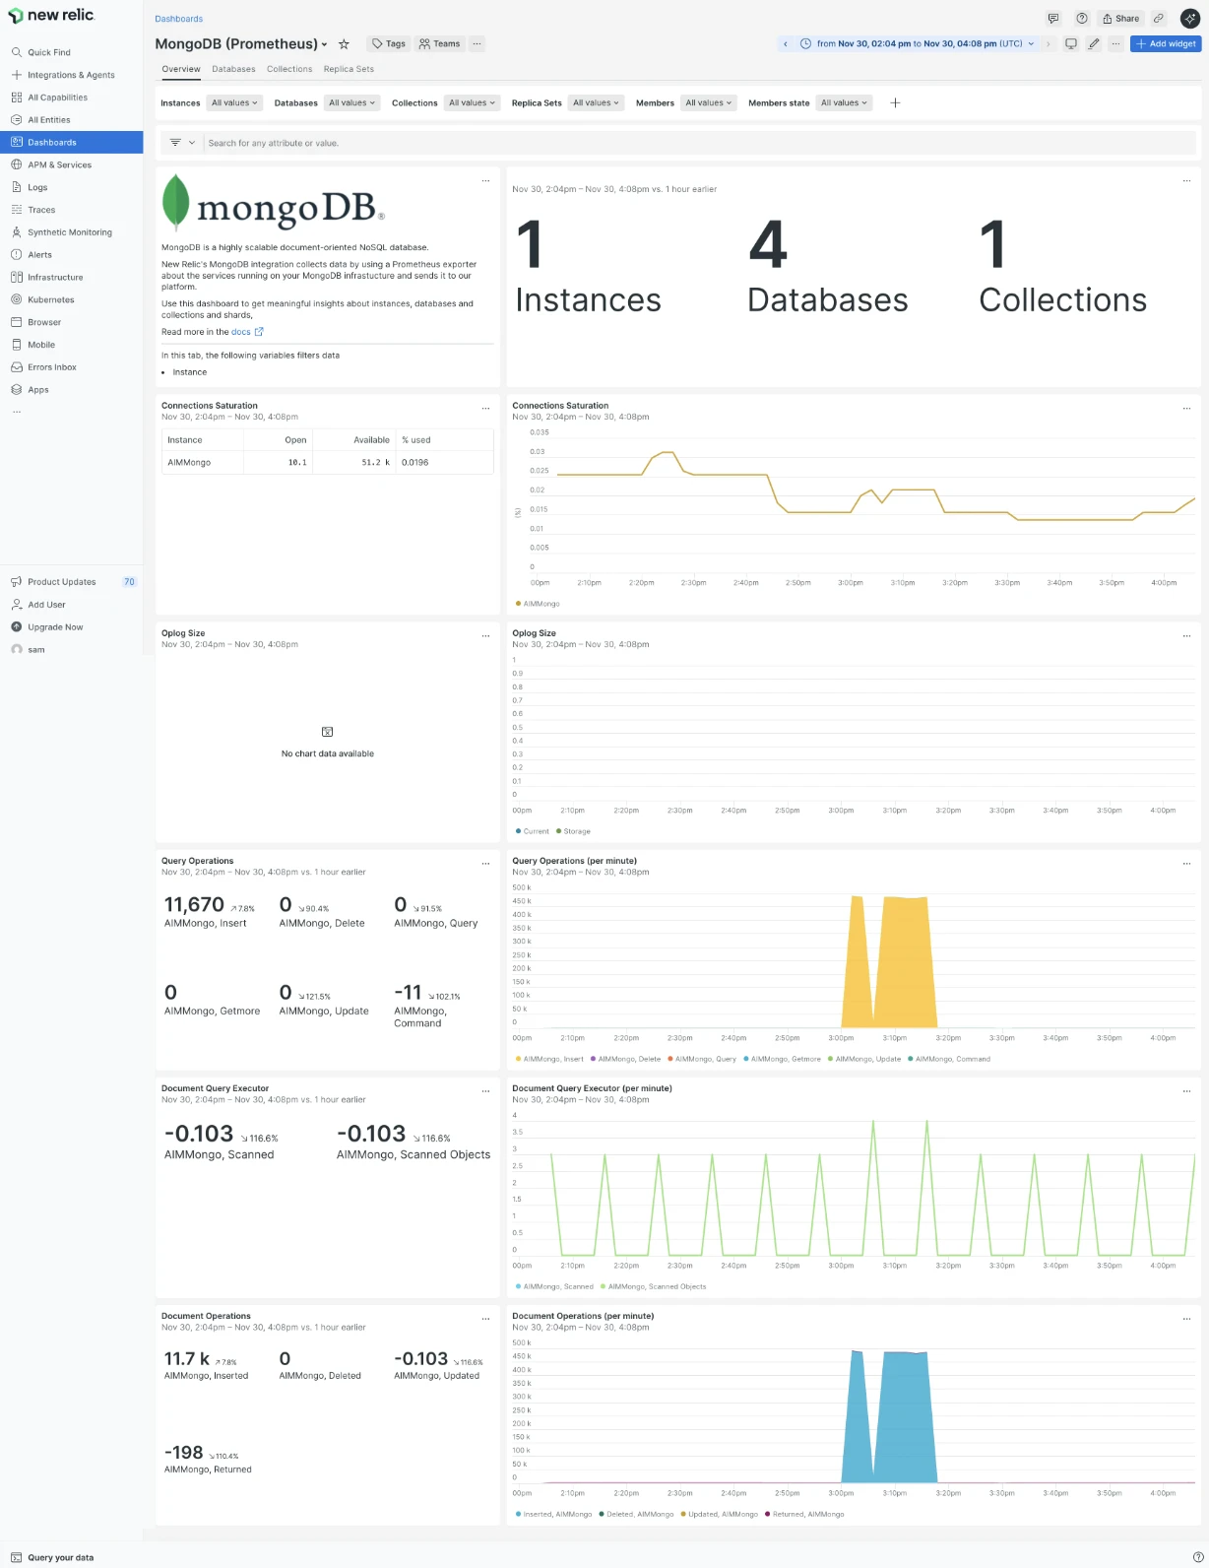Viewport: 1209px width, 1568px height.
Task: Expand the Databases All values dropdown
Action: click(x=351, y=102)
